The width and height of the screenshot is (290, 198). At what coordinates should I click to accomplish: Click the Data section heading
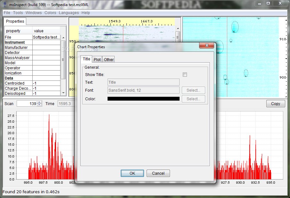tap(9, 78)
